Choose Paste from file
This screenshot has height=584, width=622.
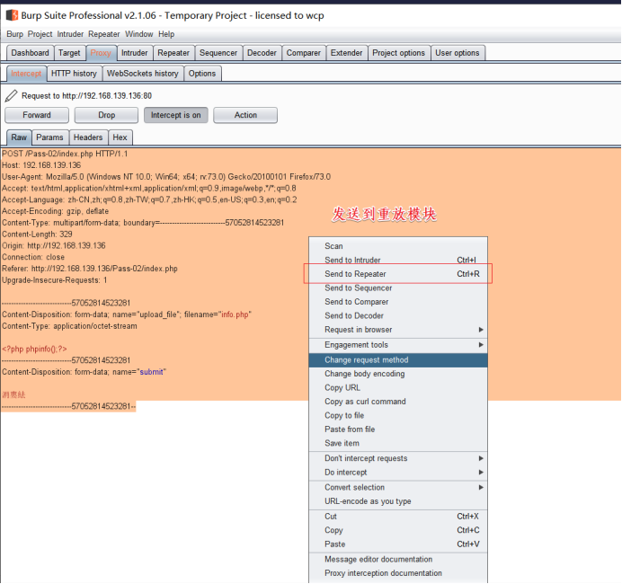pyautogui.click(x=398, y=429)
